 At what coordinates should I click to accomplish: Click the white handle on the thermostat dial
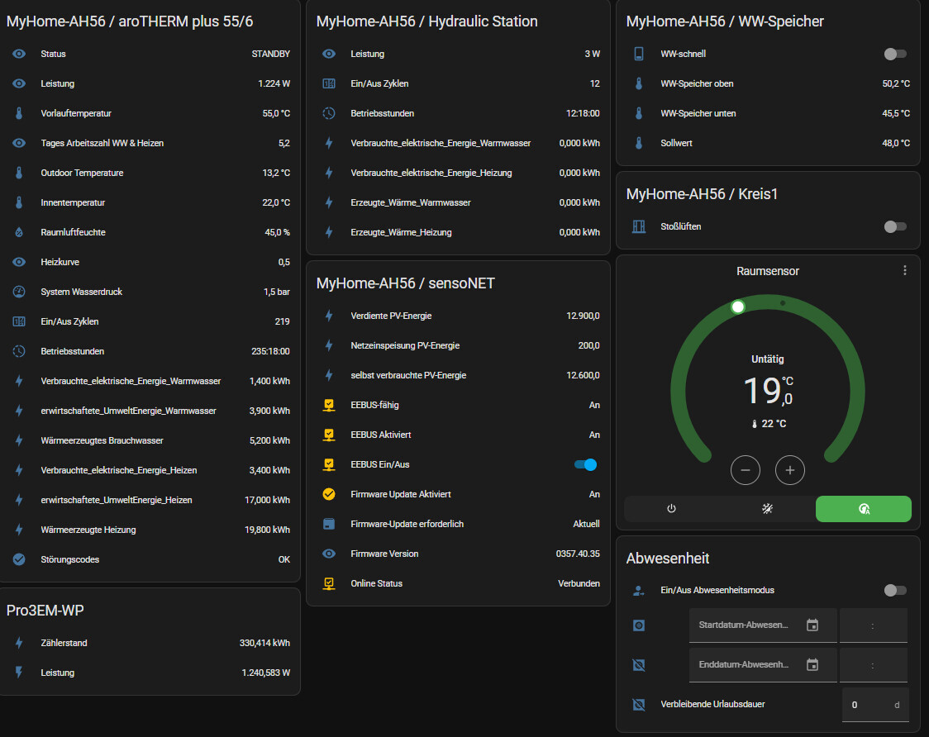[738, 307]
